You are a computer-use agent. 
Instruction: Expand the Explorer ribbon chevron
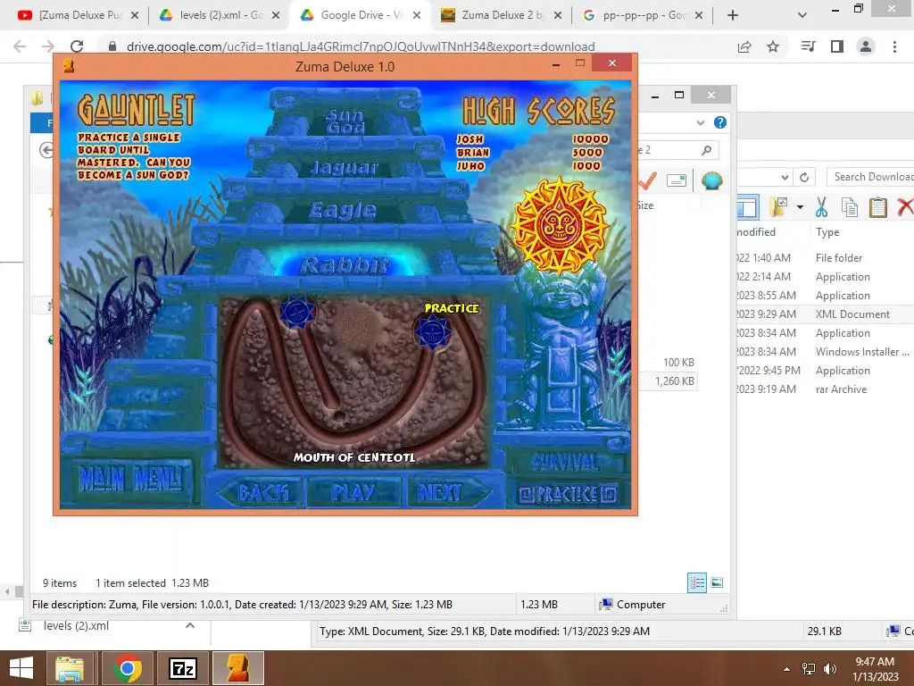tap(700, 122)
